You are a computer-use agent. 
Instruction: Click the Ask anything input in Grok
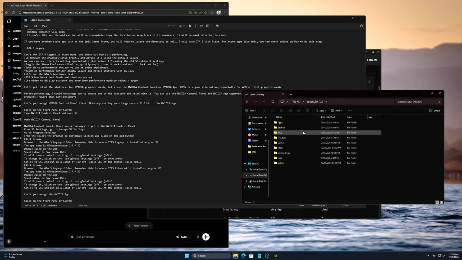123,237
